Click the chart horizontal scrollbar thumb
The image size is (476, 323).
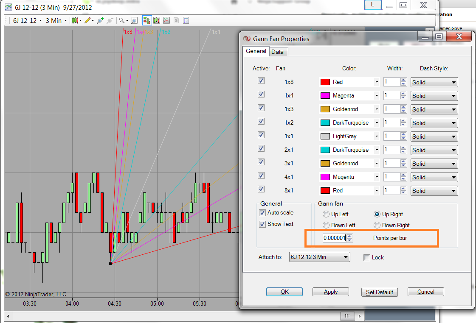(348, 316)
